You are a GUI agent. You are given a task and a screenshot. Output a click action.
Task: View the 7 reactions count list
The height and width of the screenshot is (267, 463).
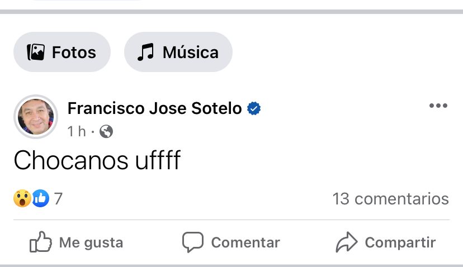coord(58,198)
